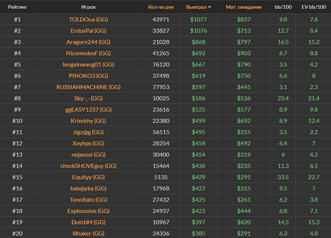The image size is (331, 238).
Task: Click lengxinwang01 (GG) player name
Action: (88, 64)
